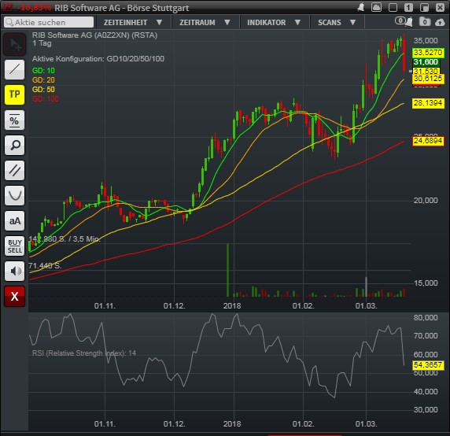Click the 54,3657 RSI value tag
Screen dimensions: 450x436
[x=428, y=365]
